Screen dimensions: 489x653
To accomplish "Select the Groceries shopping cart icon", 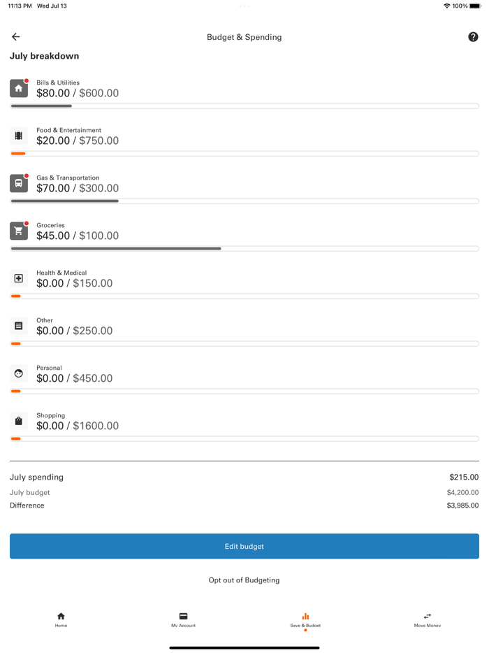I will [18, 231].
